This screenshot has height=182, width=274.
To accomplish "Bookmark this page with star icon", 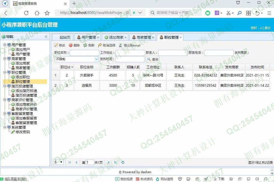I will (x=47, y=13).
